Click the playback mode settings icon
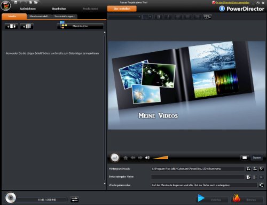This screenshot has width=267, height=205. click(x=261, y=185)
